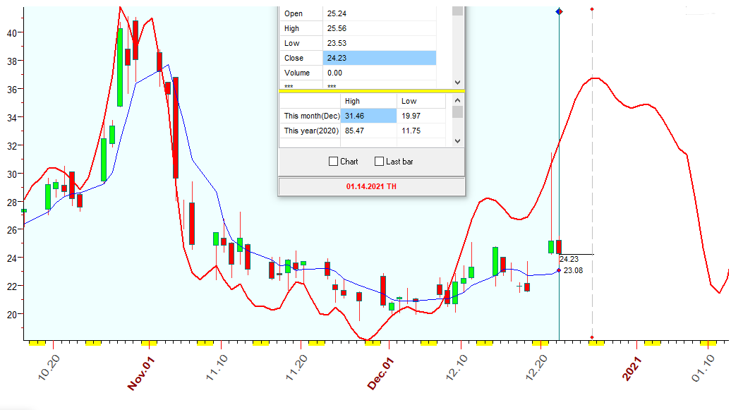The width and height of the screenshot is (755, 410).
Task: Click the 30 price axis label
Action: tap(12, 174)
